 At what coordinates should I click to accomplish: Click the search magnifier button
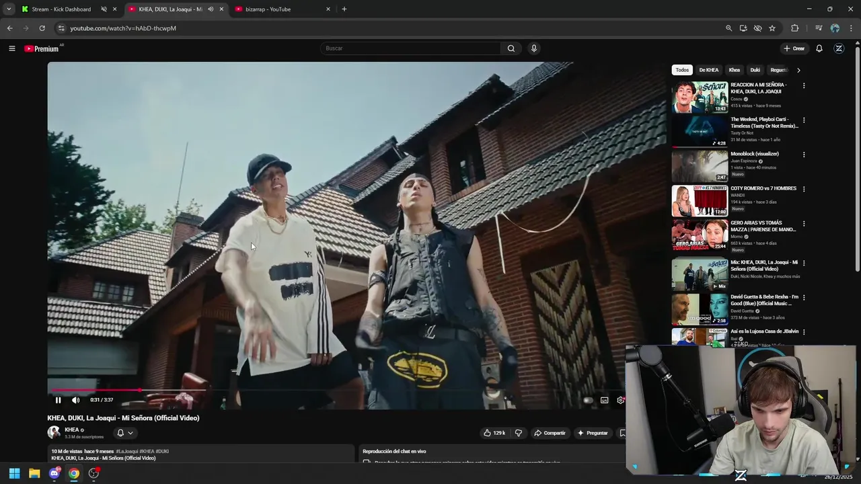[x=511, y=48]
